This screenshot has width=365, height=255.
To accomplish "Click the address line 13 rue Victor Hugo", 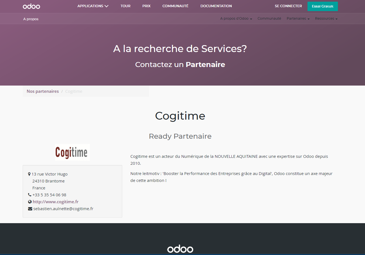I will point(49,174).
